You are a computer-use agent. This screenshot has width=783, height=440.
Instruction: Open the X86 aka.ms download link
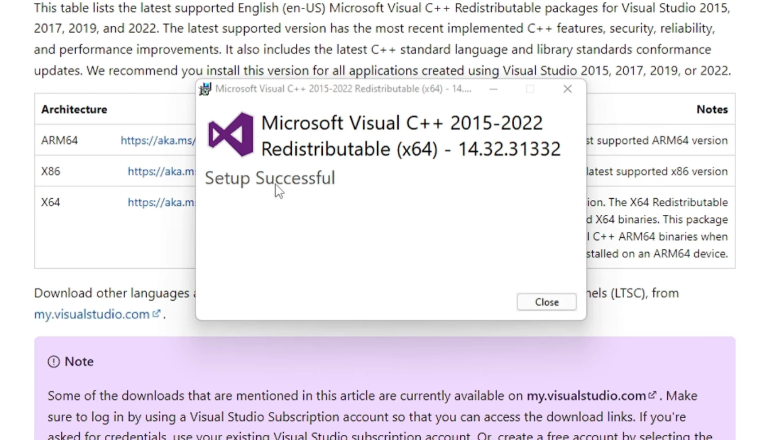[x=162, y=171]
